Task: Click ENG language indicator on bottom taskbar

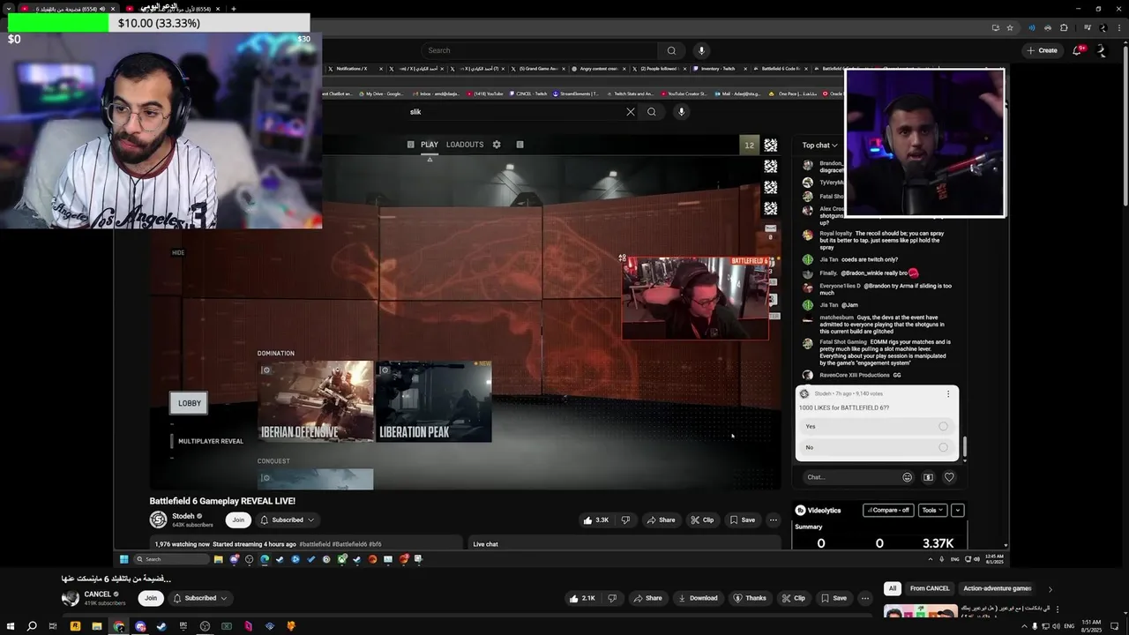Action: click(x=1069, y=626)
